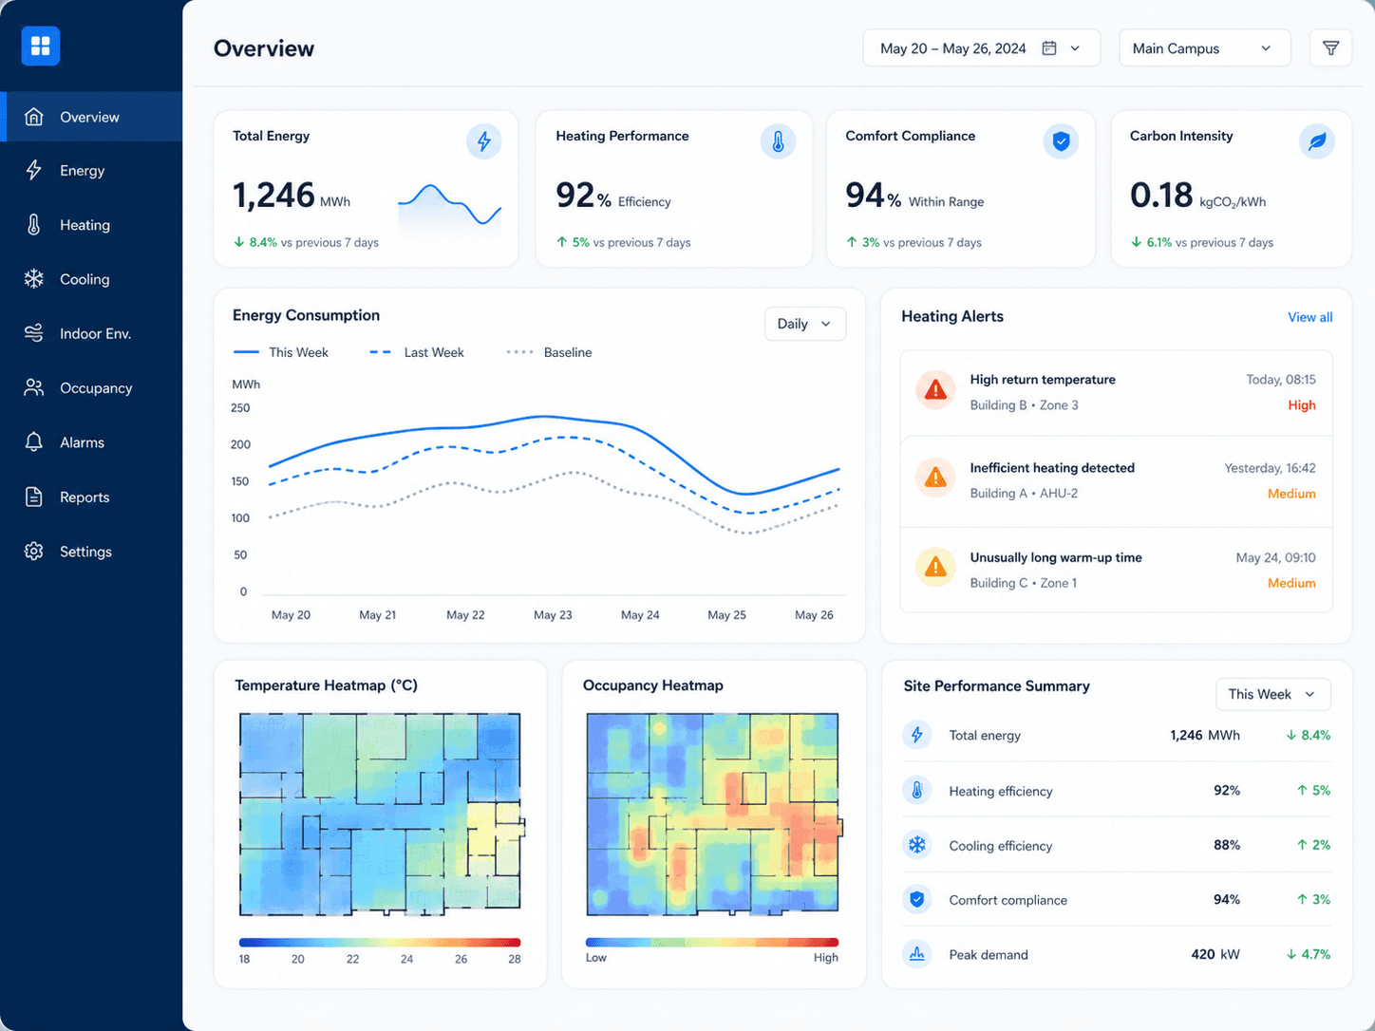The width and height of the screenshot is (1375, 1031).
Task: Click the occupancy Low-High color scale bar
Action: click(712, 943)
